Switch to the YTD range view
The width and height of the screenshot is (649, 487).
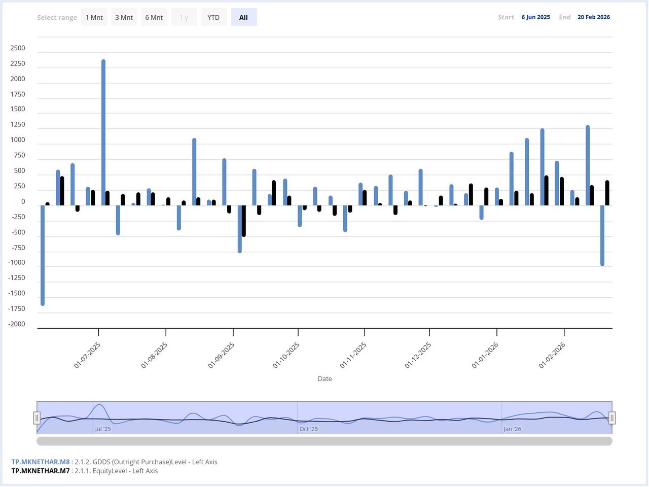[x=213, y=17]
